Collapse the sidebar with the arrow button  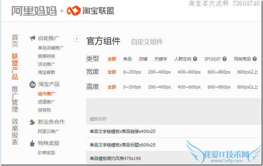pos(76,39)
